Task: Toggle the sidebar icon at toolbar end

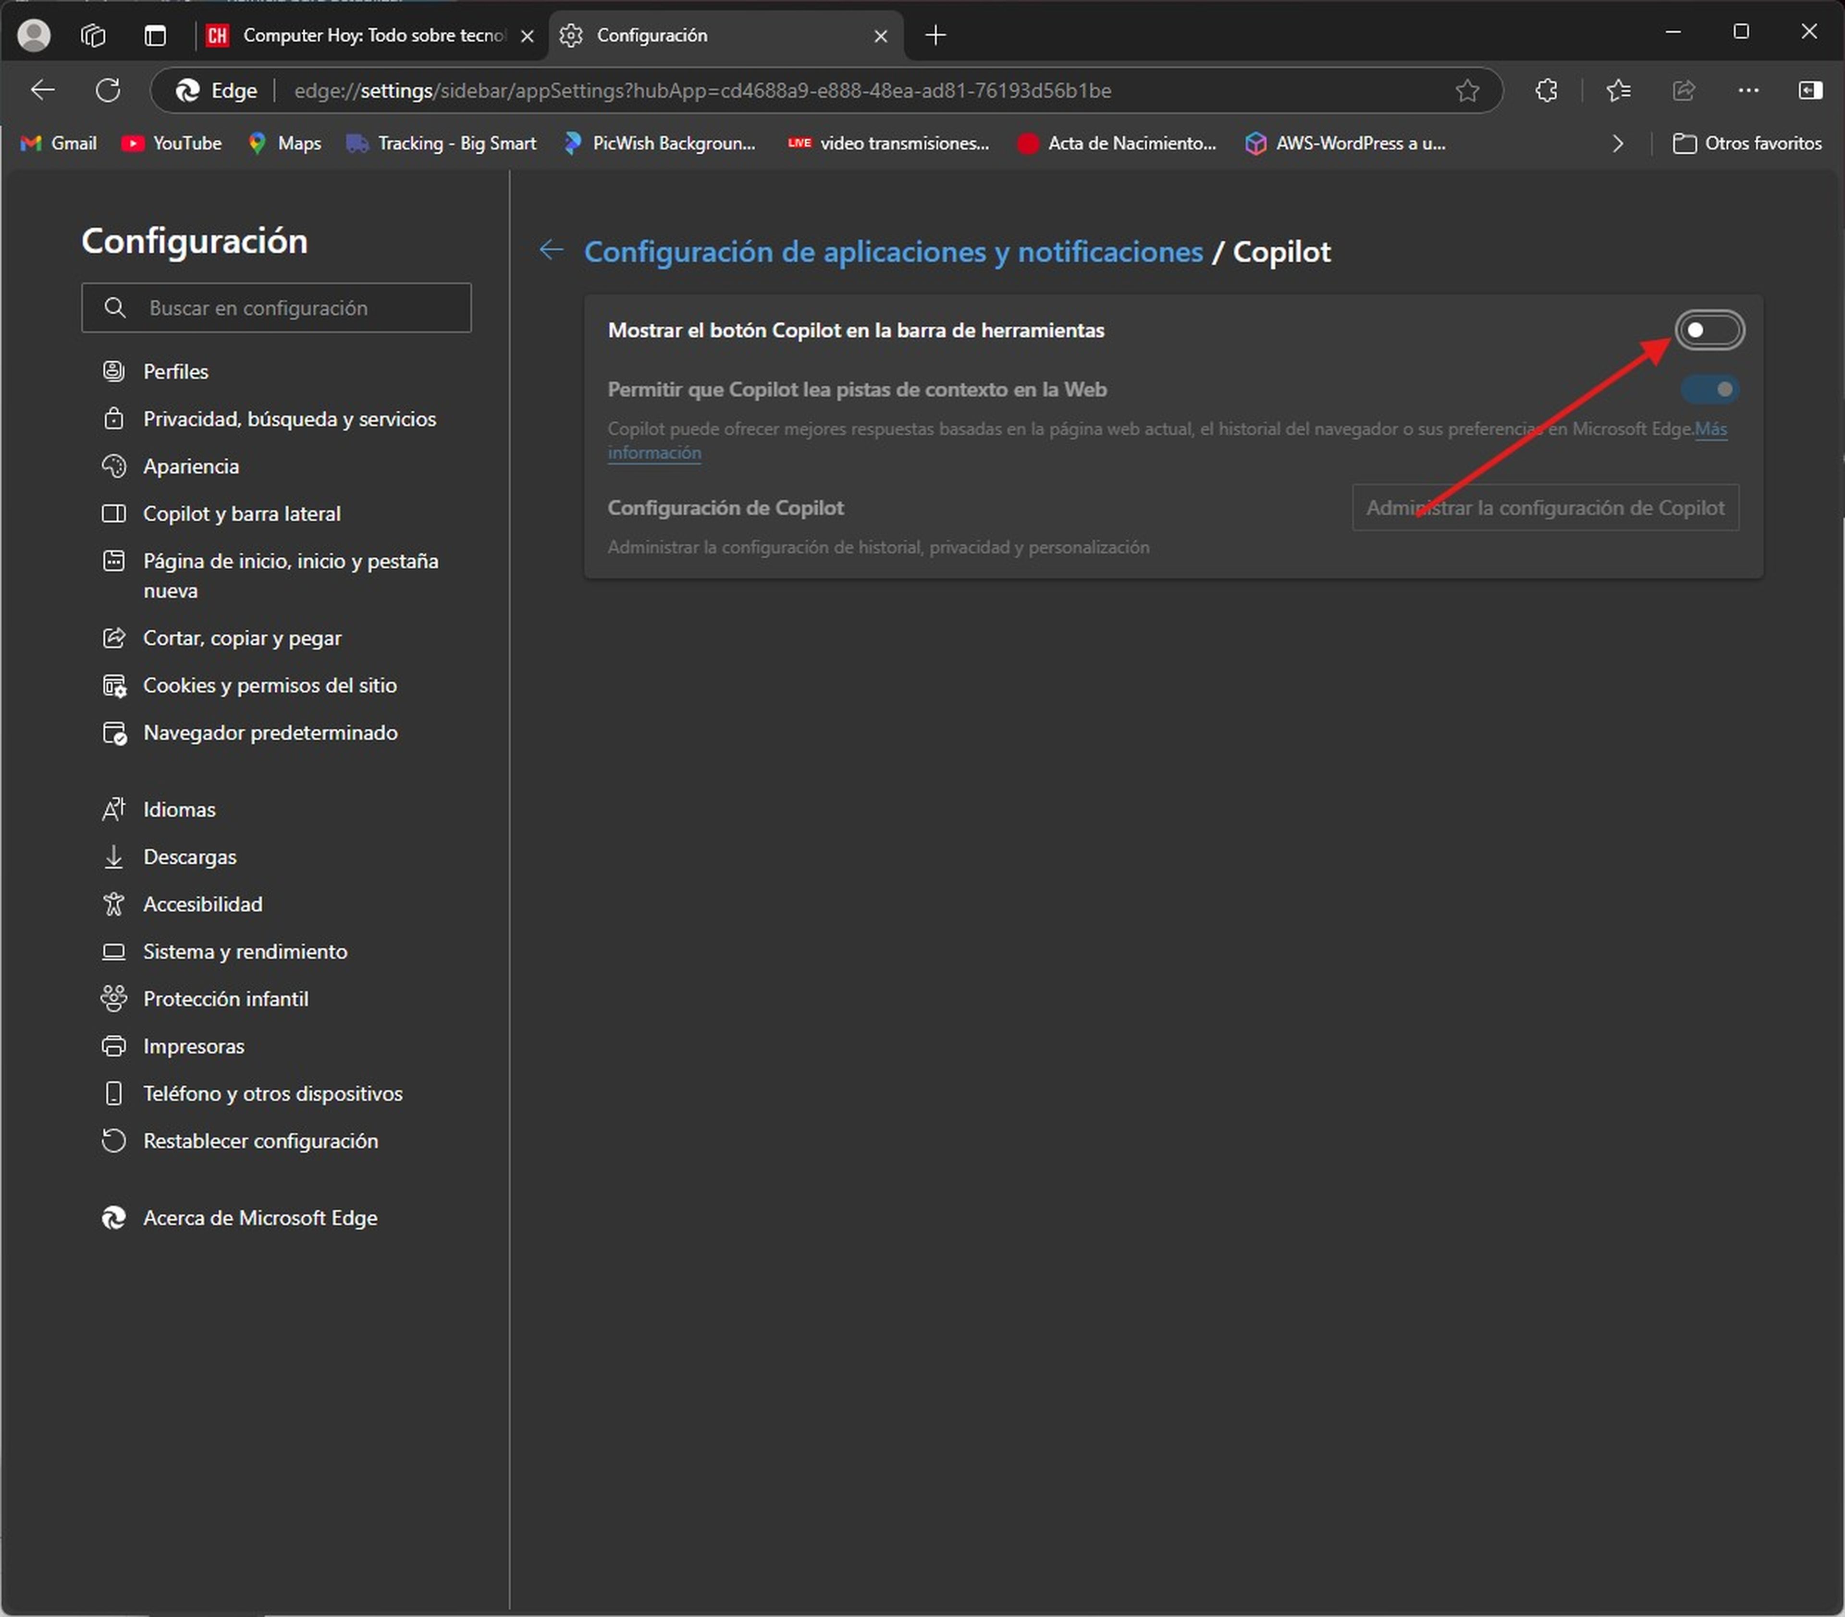Action: pos(1811,90)
